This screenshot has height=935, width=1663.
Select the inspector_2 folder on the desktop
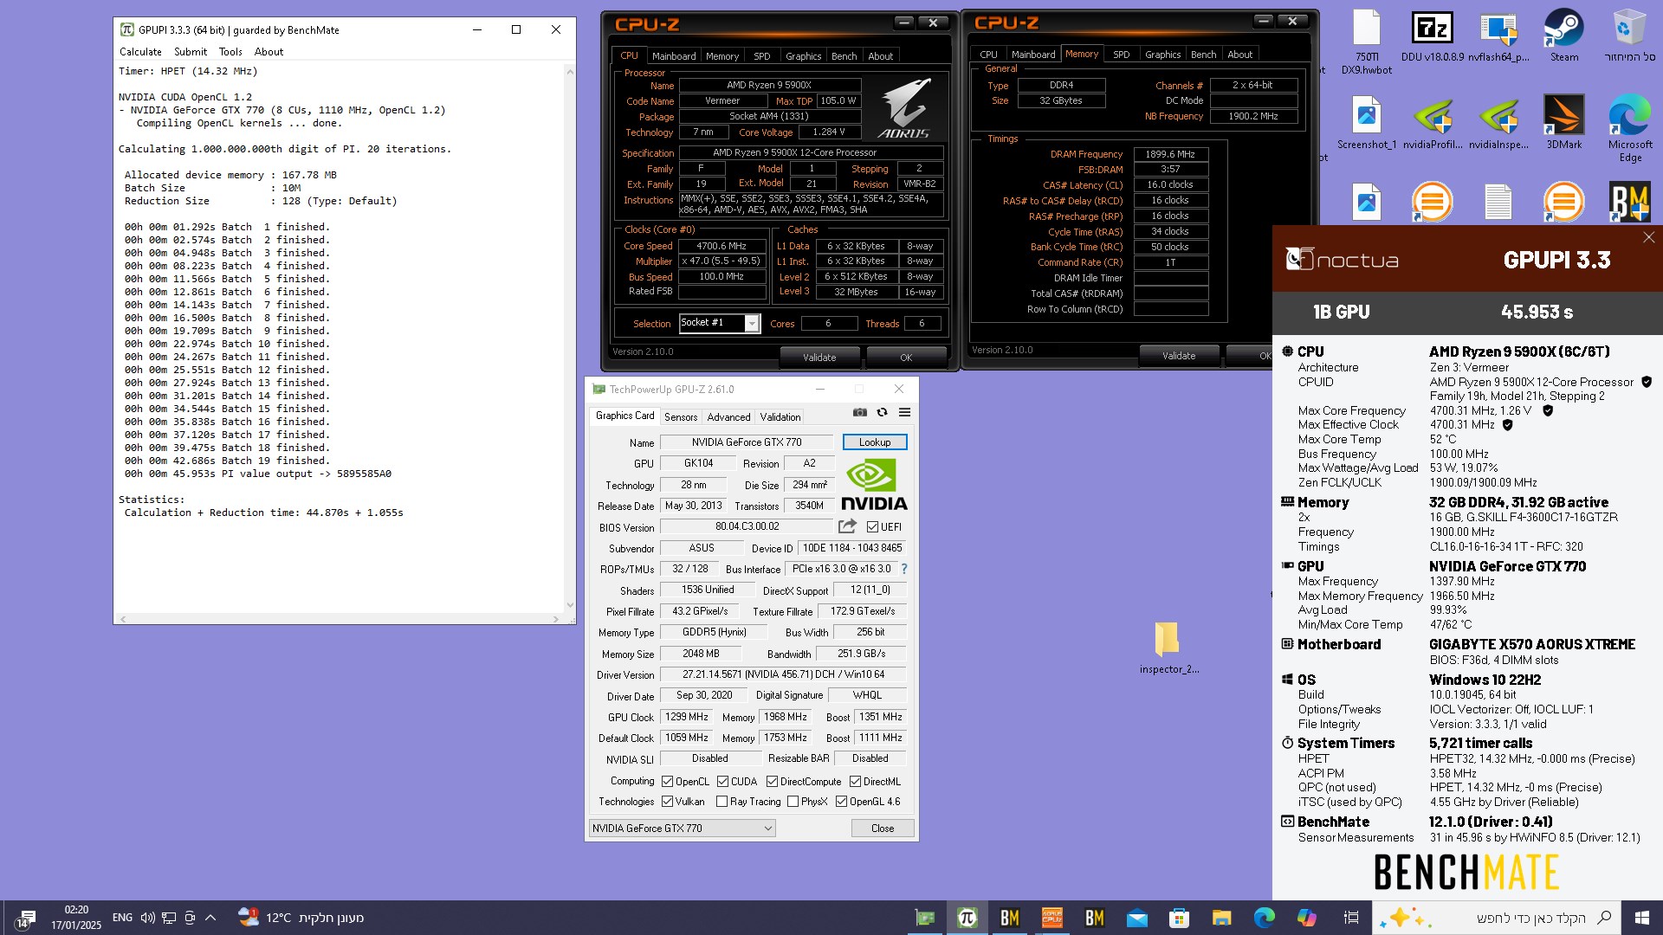tap(1168, 648)
